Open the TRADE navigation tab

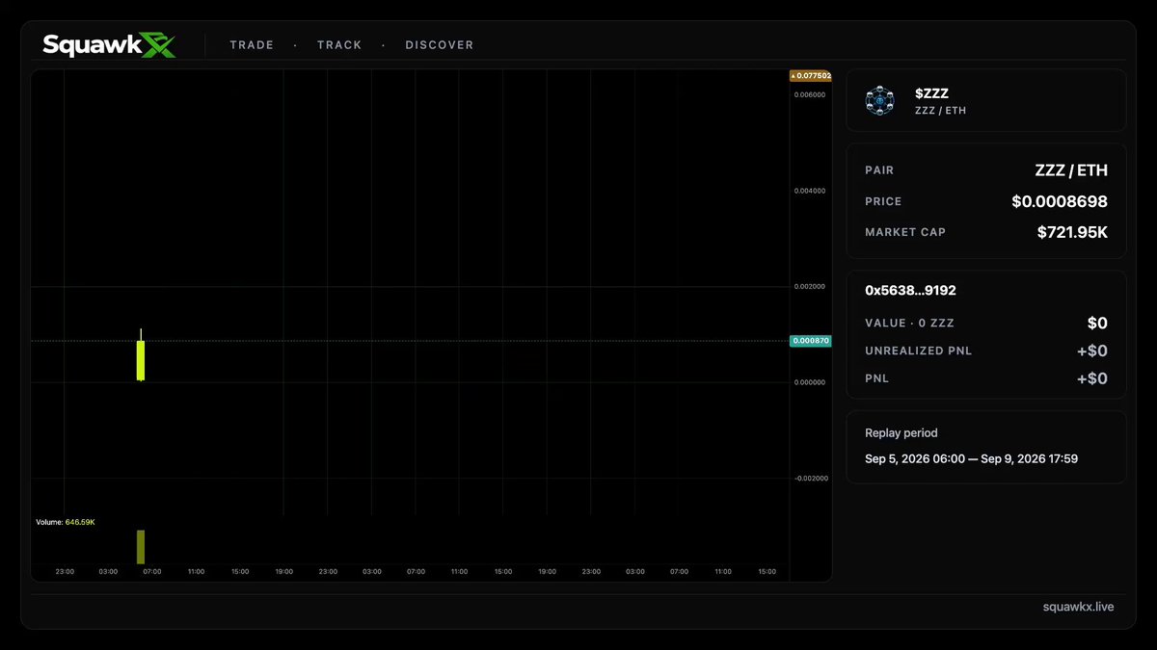click(x=252, y=45)
